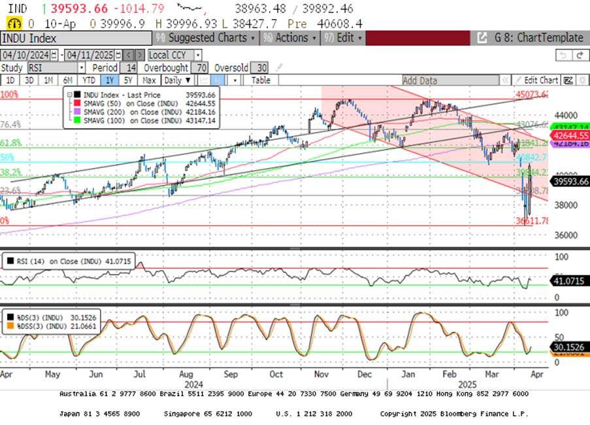The image size is (590, 425).
Task: Click the pop-out icon before G 8: ChartTemplate
Action: coord(482,38)
